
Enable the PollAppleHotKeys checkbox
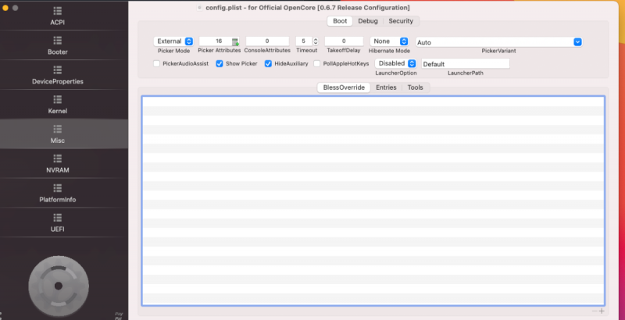pos(317,64)
